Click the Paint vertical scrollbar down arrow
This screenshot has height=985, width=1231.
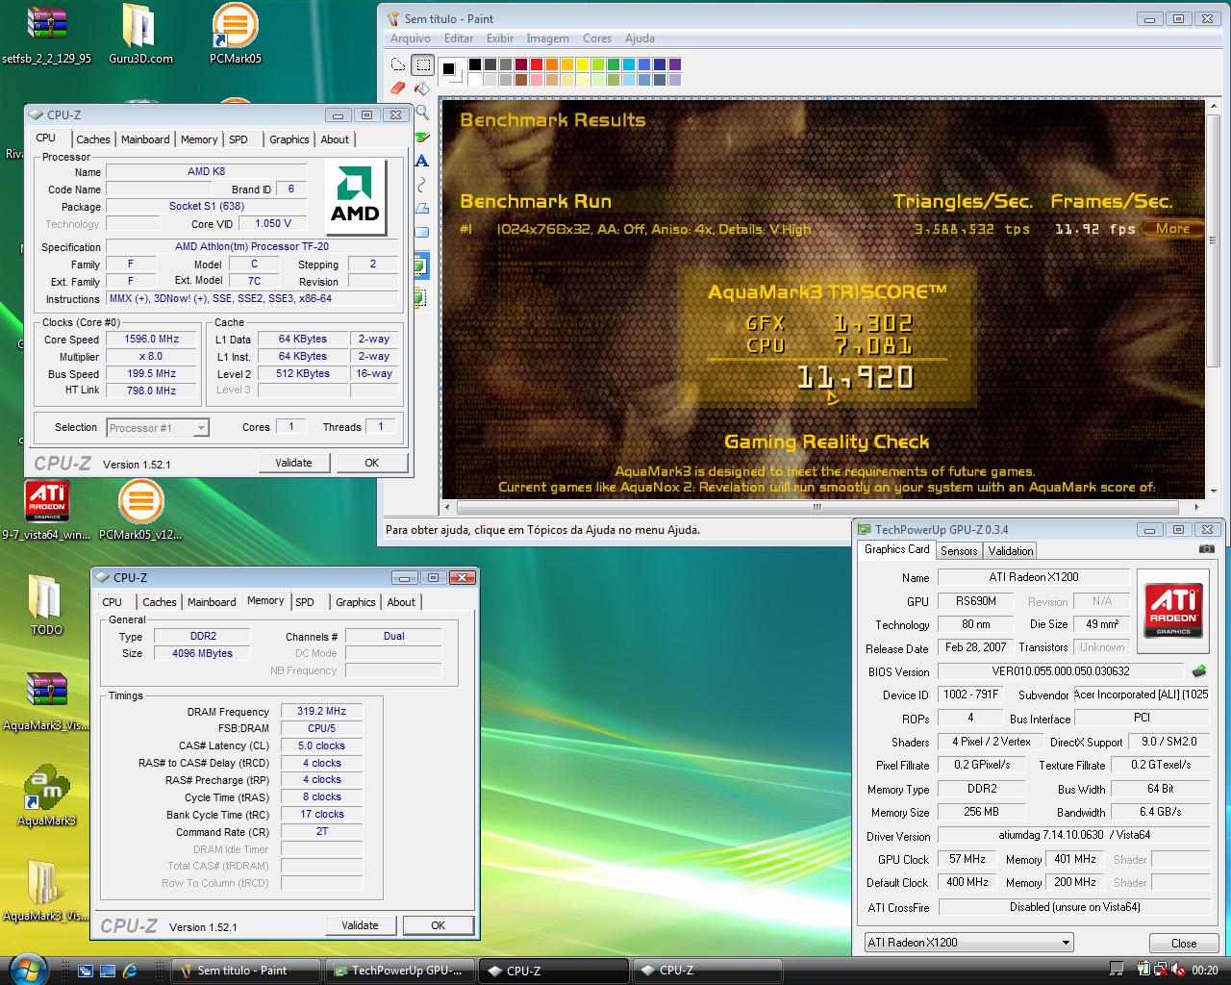(1212, 492)
